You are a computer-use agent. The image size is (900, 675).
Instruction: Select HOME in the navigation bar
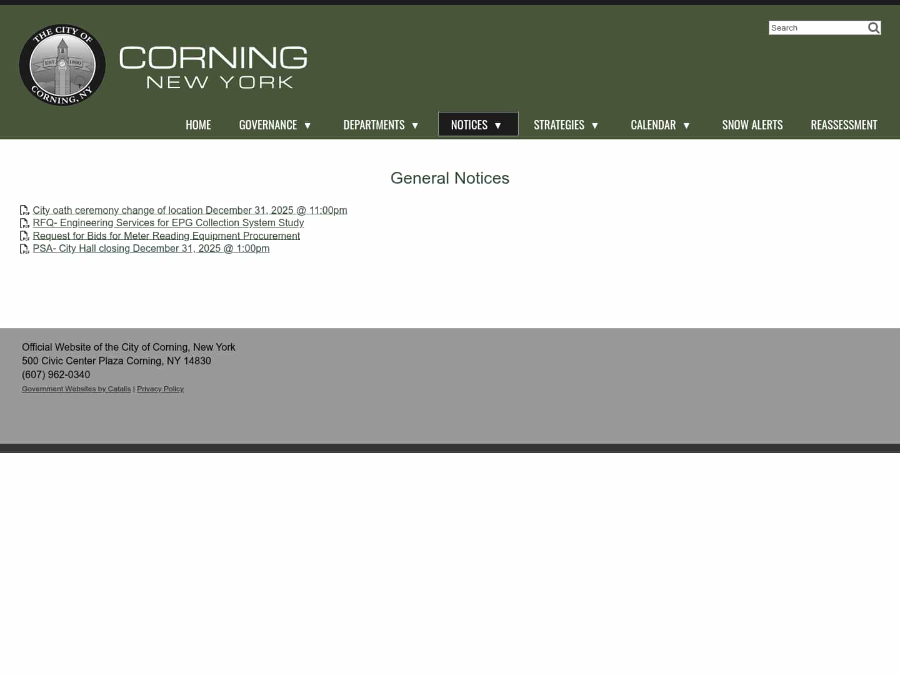click(x=198, y=124)
